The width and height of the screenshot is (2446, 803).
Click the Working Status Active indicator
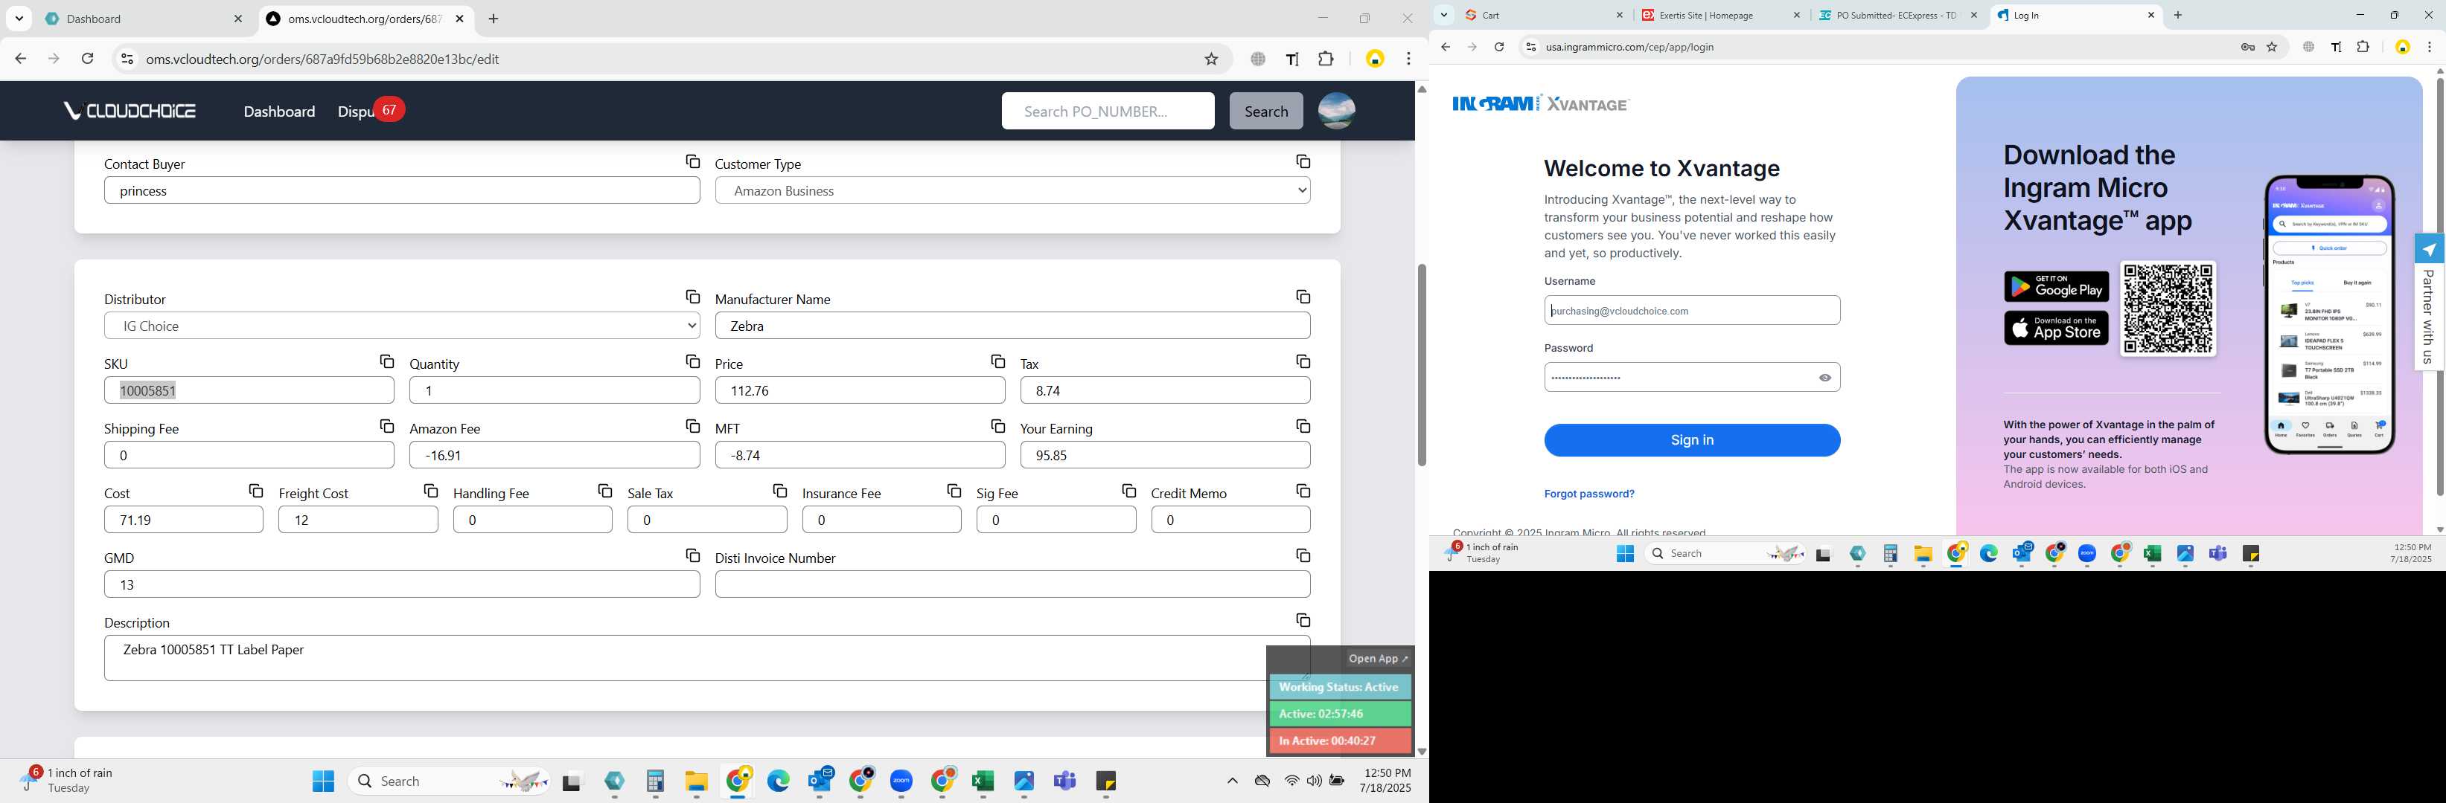[1340, 687]
